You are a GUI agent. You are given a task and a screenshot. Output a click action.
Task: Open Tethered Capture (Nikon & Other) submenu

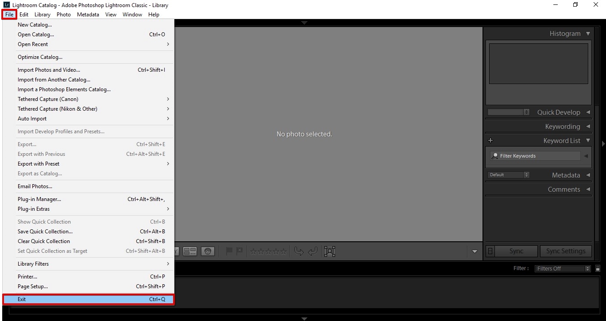[89, 109]
